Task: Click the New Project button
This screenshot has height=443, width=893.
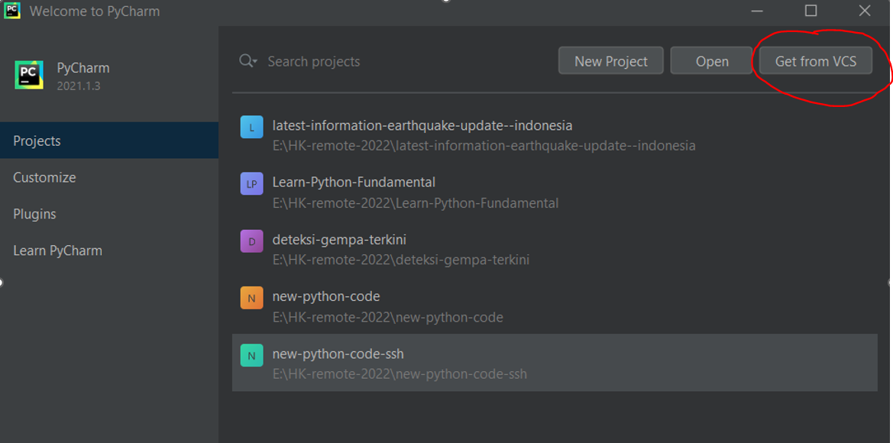Action: point(610,60)
